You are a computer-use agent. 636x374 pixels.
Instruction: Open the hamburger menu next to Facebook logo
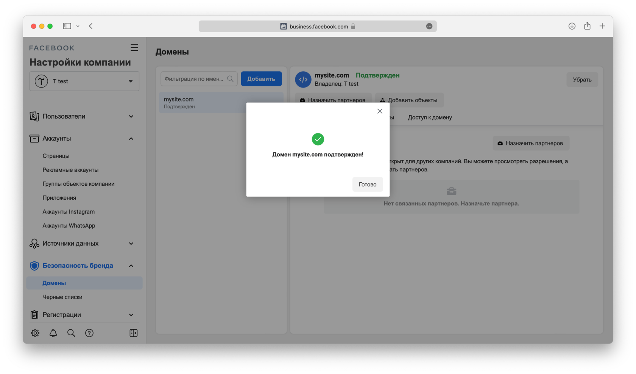[134, 48]
